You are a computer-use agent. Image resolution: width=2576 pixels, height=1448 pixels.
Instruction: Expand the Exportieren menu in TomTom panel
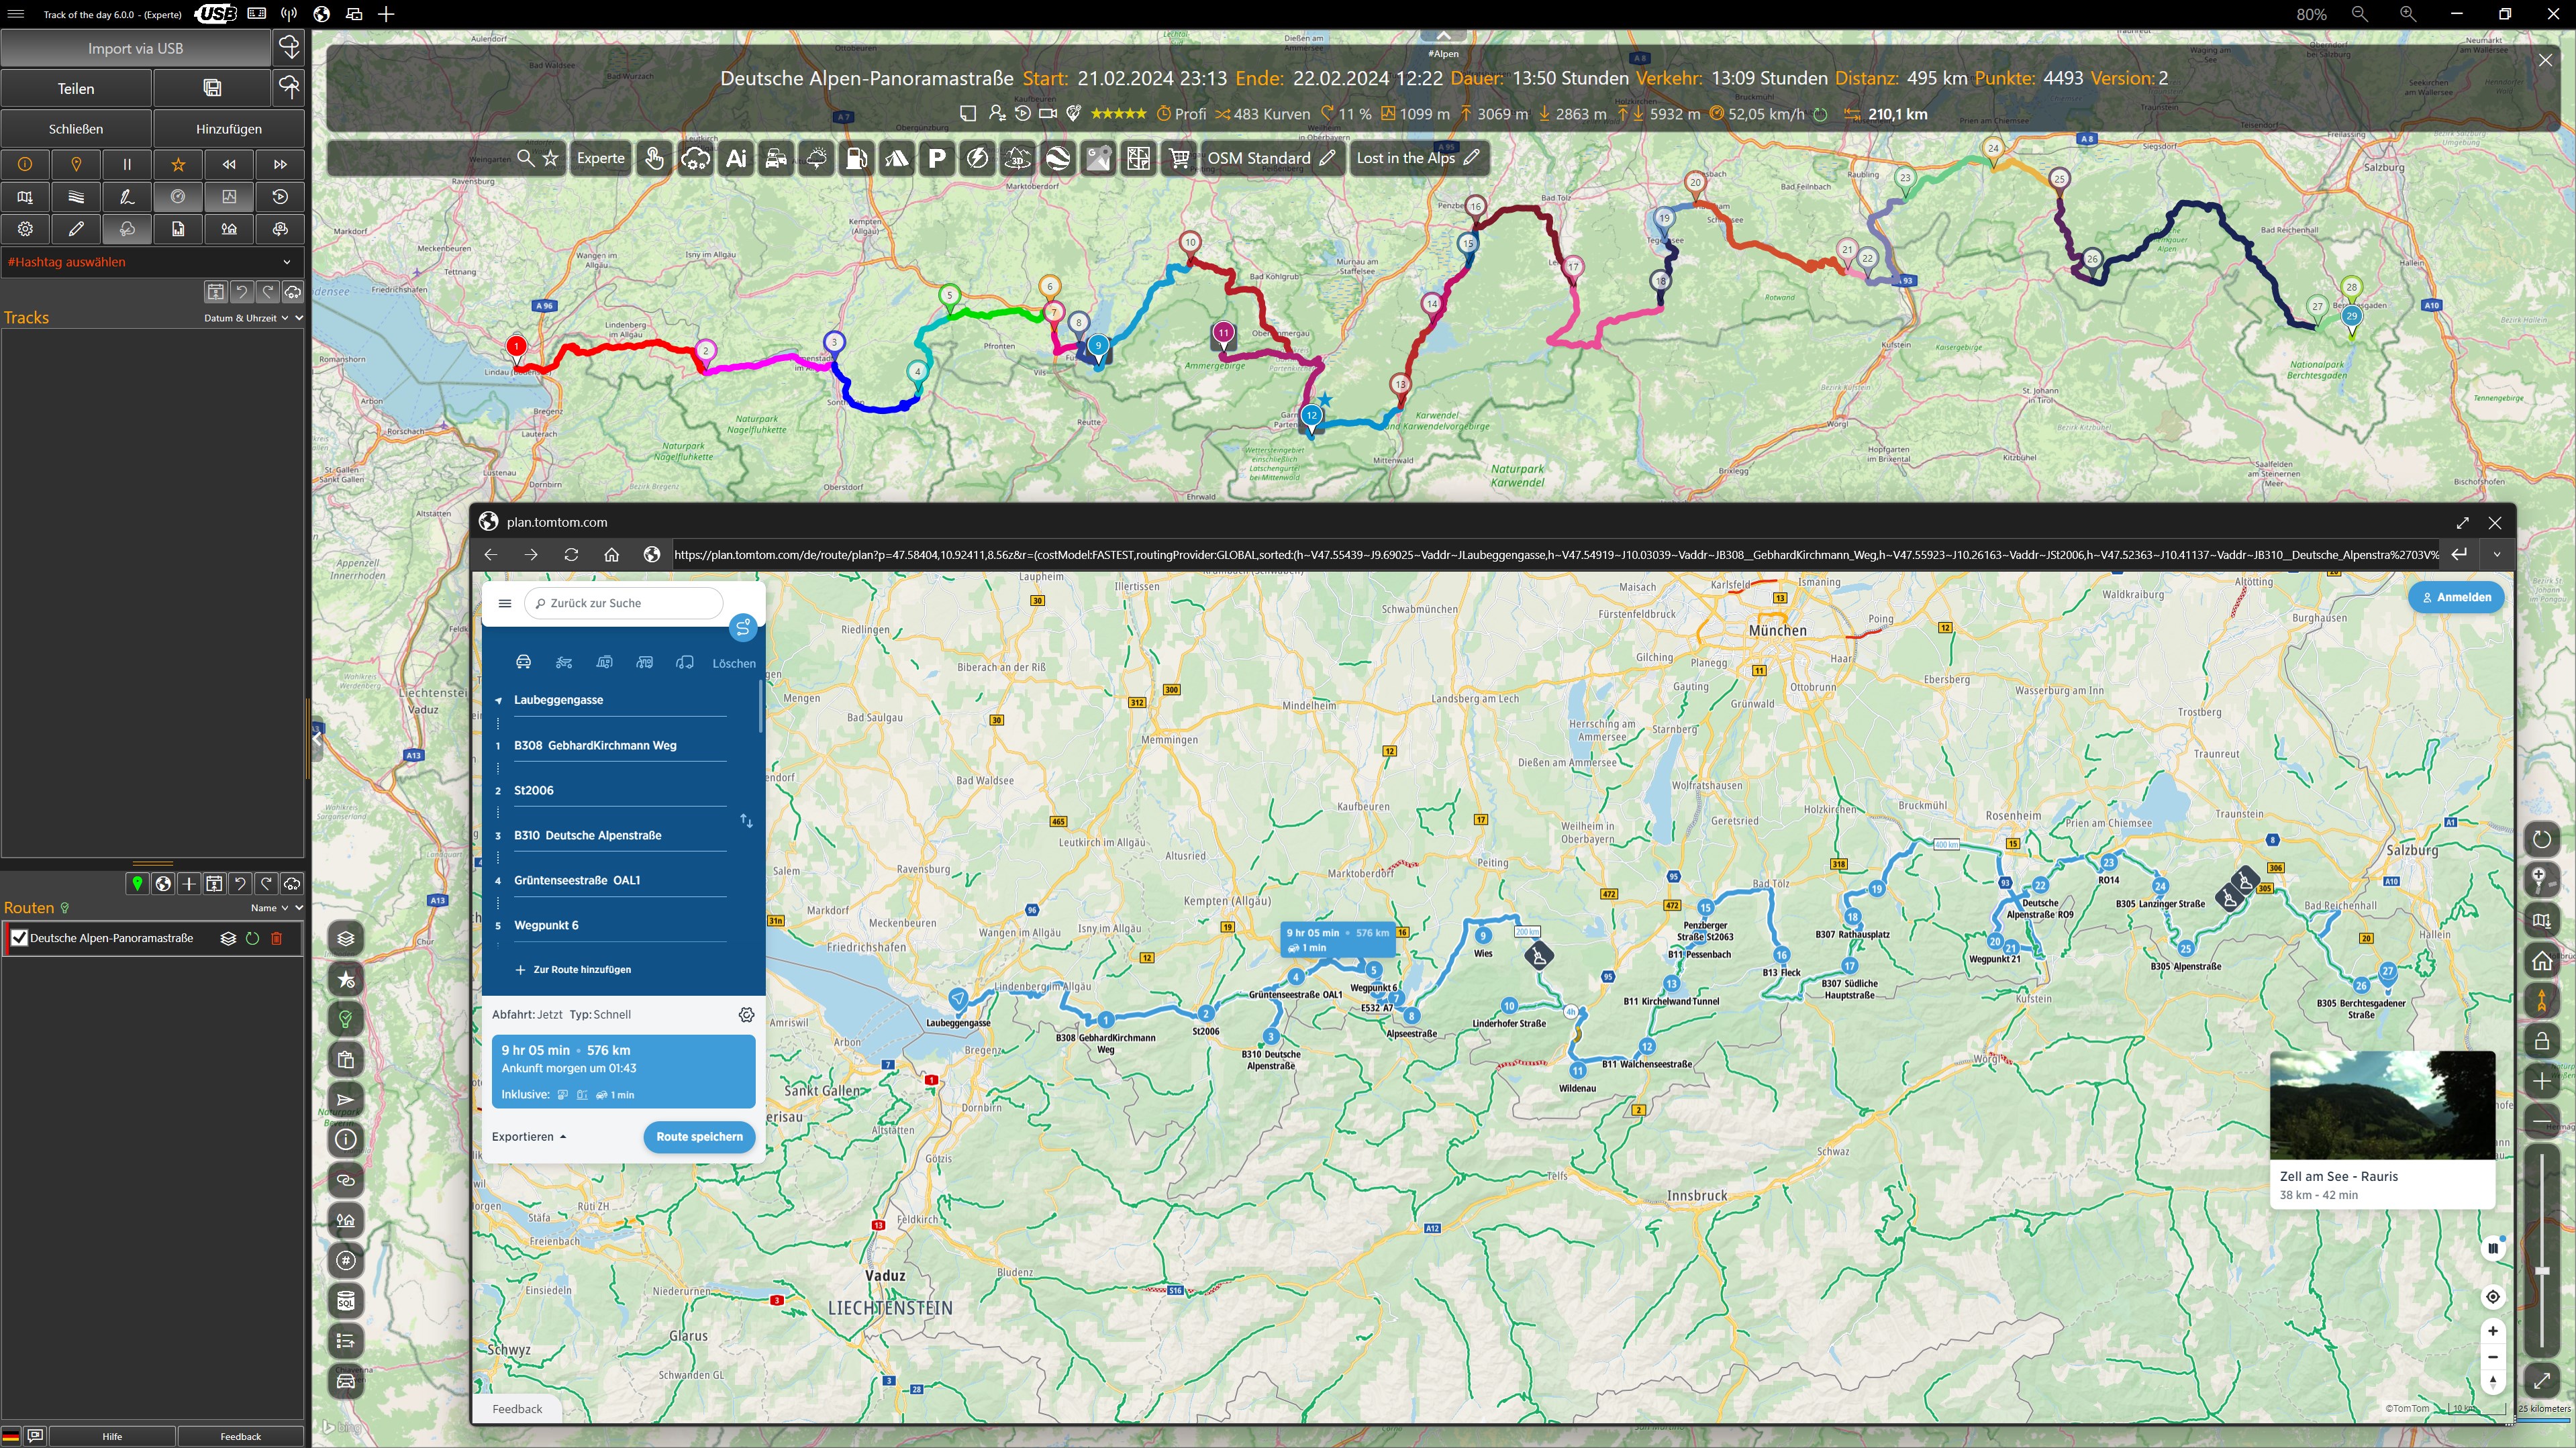coord(529,1136)
